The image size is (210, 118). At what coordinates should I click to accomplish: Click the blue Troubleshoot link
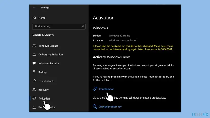pos(106,89)
